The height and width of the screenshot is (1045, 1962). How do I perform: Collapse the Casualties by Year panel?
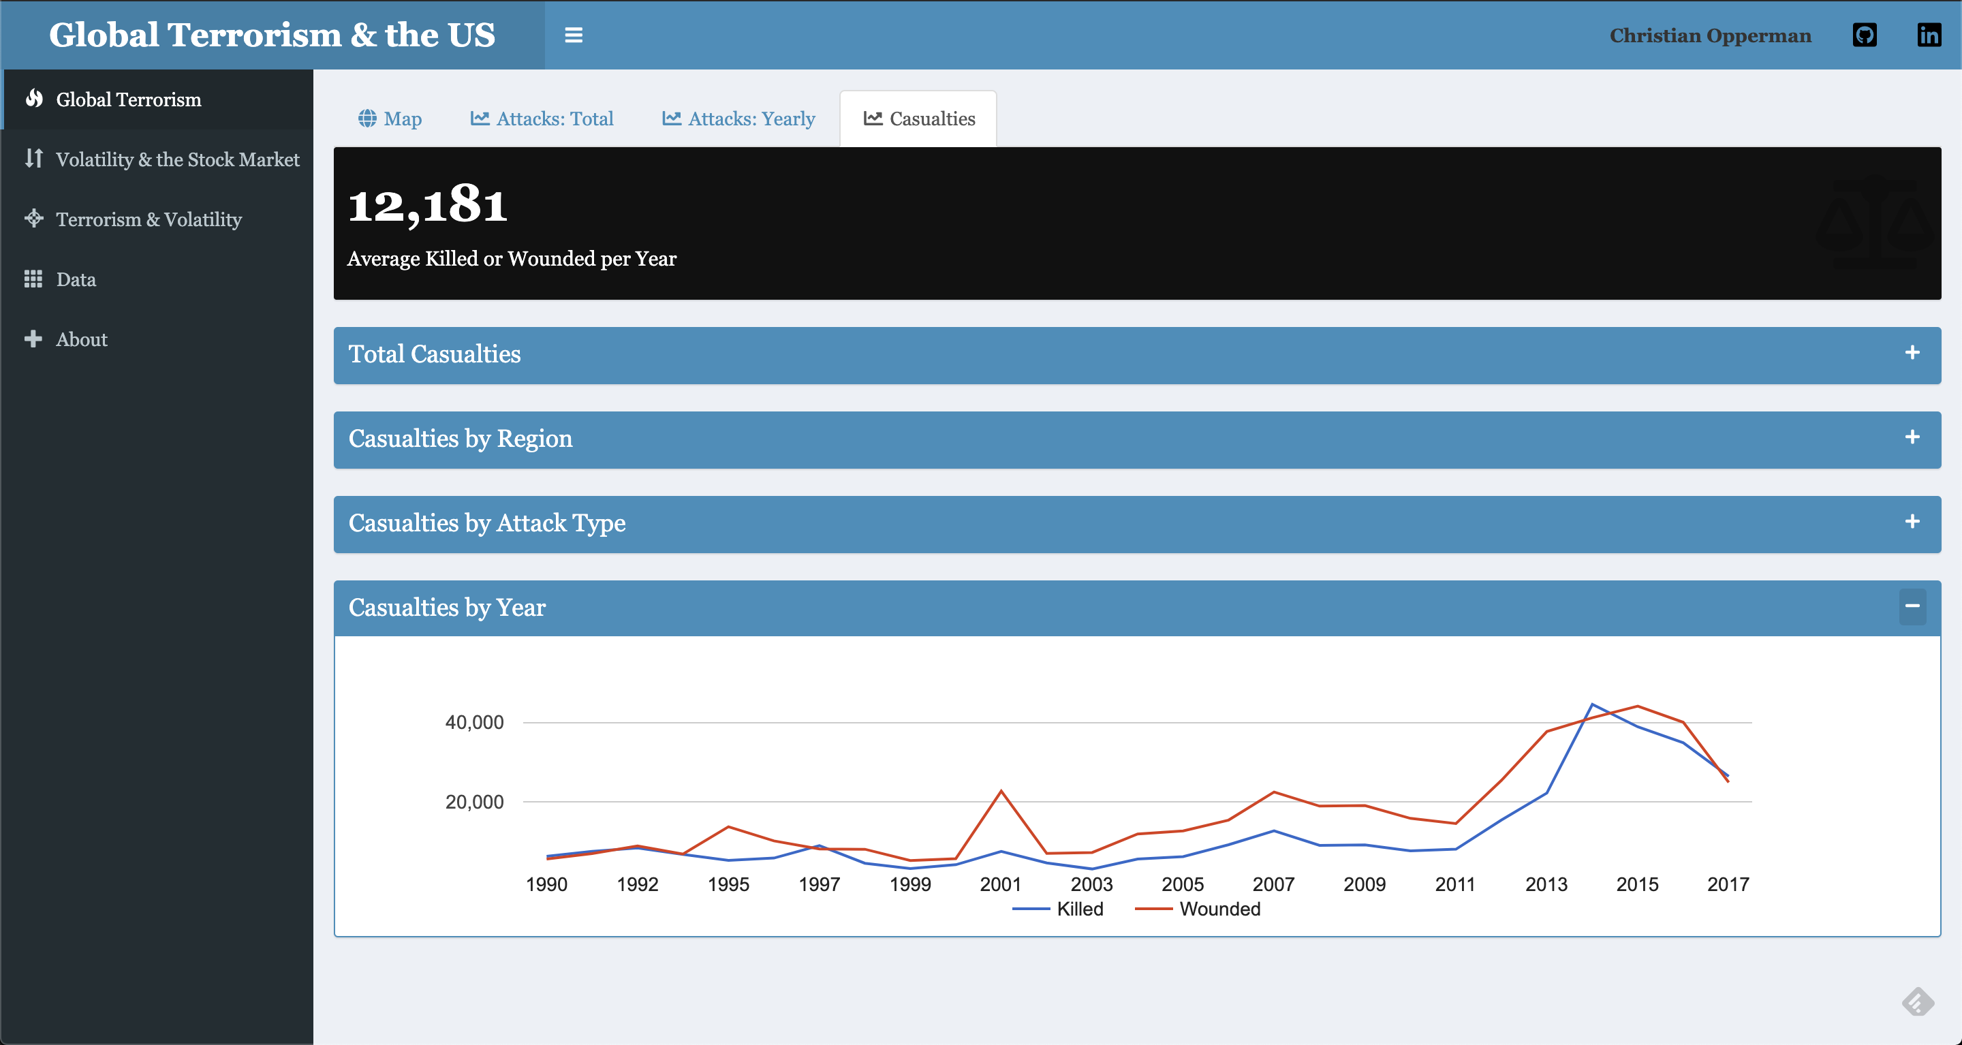1912,606
